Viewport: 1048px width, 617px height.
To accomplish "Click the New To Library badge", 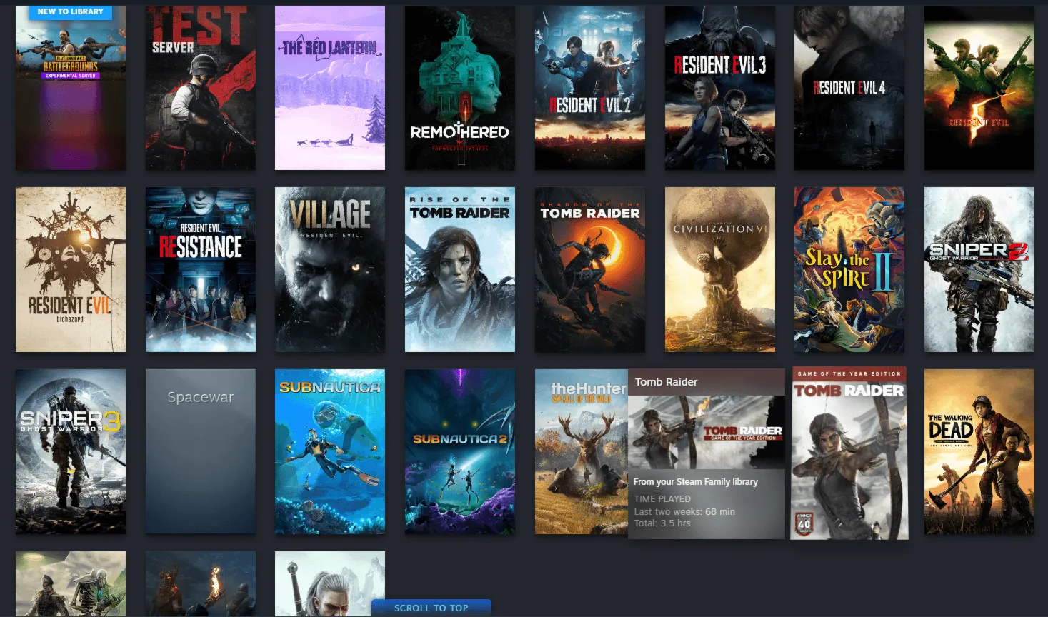I will coord(71,12).
